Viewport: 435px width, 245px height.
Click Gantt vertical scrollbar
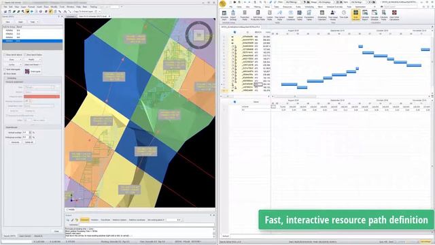coord(432,62)
